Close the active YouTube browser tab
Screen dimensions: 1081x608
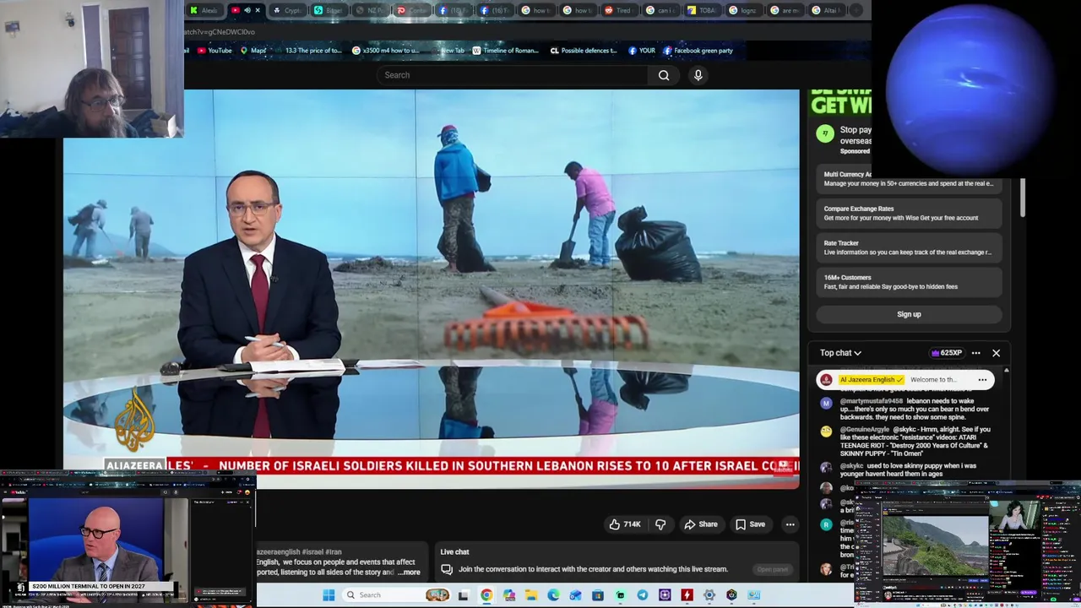(x=258, y=10)
